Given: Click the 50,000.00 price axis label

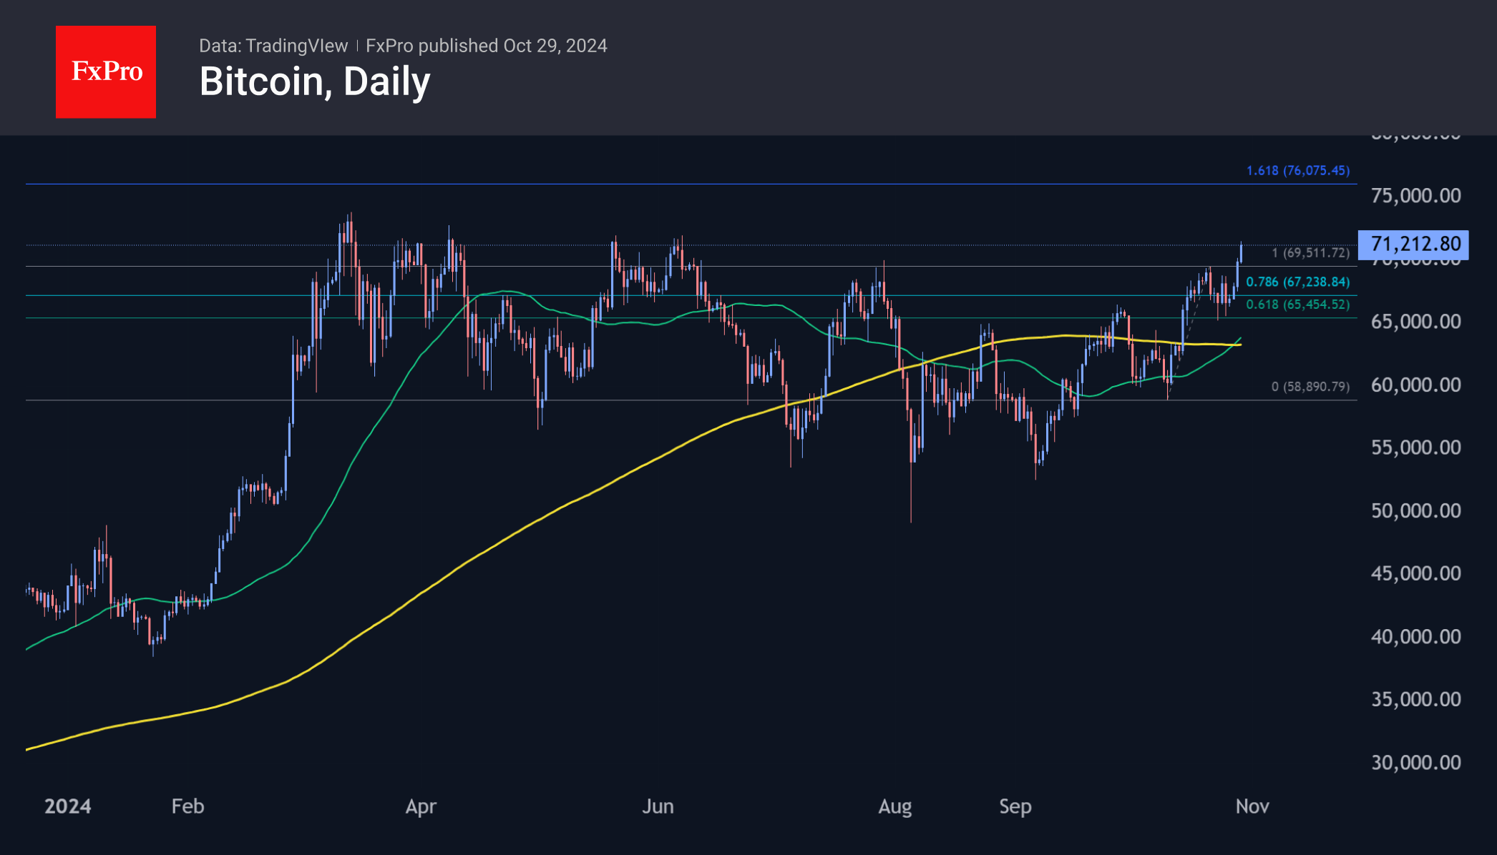Looking at the screenshot, I should click(x=1415, y=510).
